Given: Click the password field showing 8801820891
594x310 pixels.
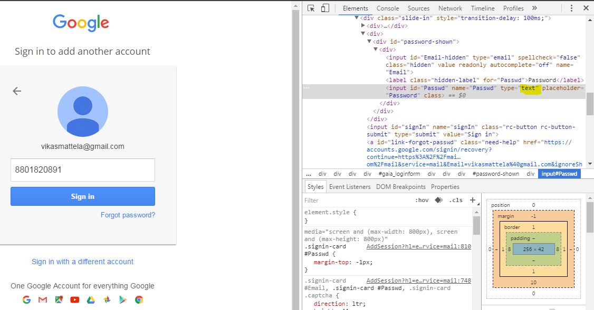Looking at the screenshot, I should click(83, 170).
